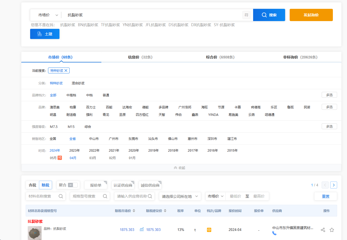Toggle 认证供应商 filter
Screen dimensions: 347x240
[x=123, y=185]
